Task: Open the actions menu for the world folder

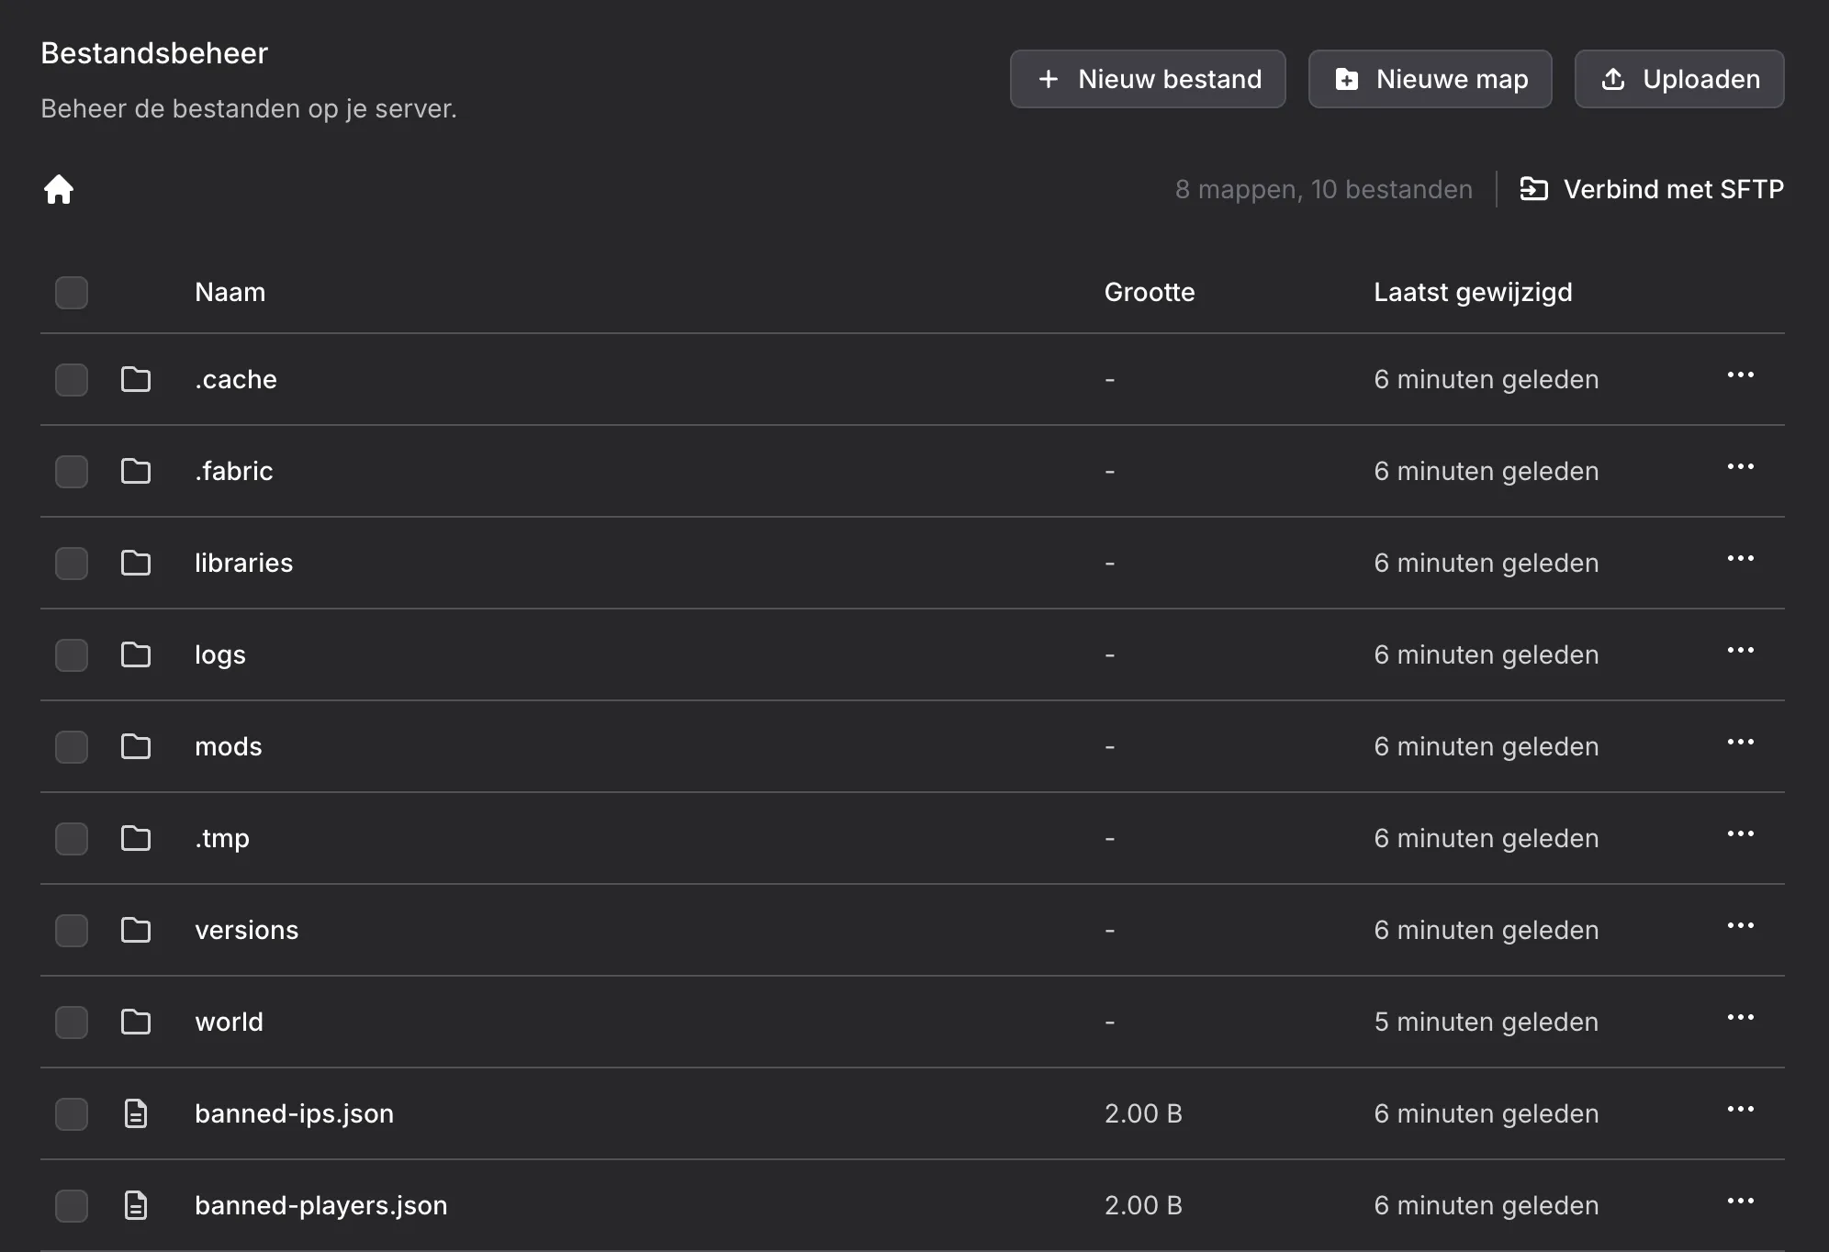Action: (x=1741, y=1019)
